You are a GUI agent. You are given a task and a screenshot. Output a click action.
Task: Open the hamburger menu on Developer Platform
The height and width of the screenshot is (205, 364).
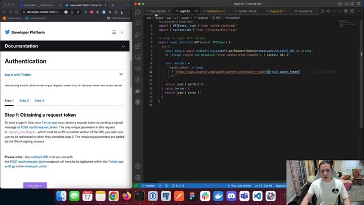114,32
